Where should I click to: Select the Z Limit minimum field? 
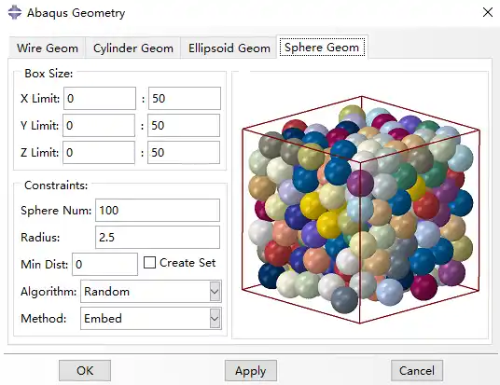click(99, 152)
